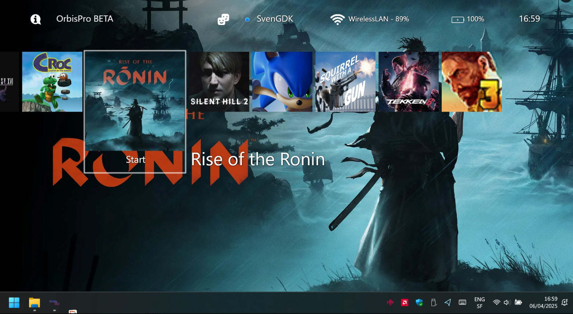The width and height of the screenshot is (573, 314).
Task: Select the Sonic game tile
Action: tap(282, 82)
